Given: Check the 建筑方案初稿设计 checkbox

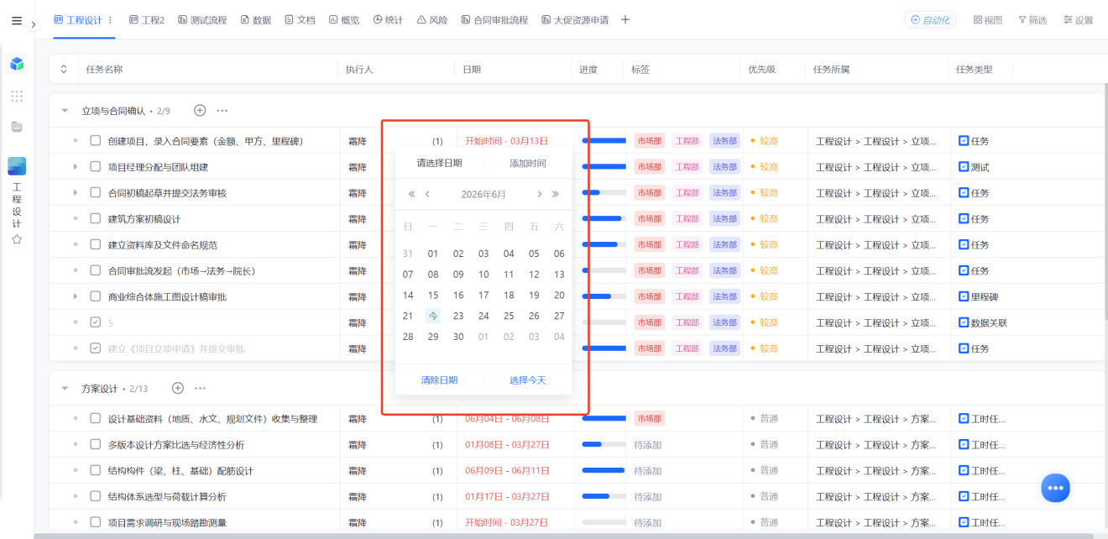Looking at the screenshot, I should [x=96, y=219].
